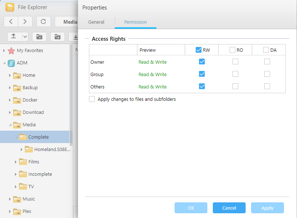Check RO for Others
Viewport: 297px width, 218px height.
tap(235, 86)
